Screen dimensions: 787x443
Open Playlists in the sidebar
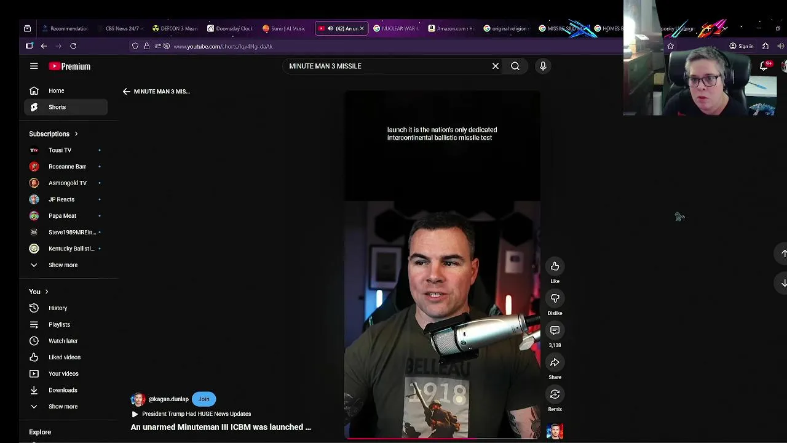(x=66, y=324)
